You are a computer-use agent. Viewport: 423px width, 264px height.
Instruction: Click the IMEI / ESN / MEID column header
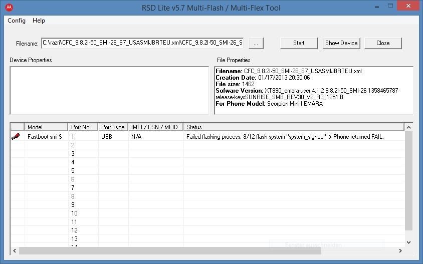(x=156, y=127)
